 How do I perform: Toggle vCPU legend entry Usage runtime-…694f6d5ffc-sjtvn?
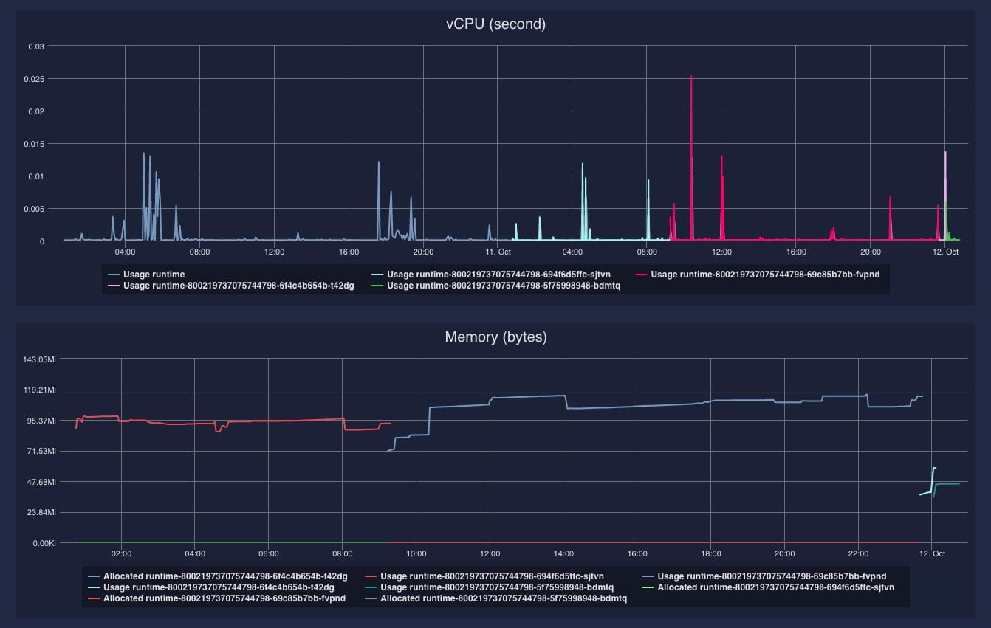point(492,275)
